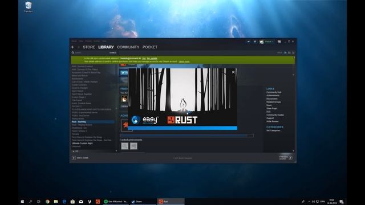
Task: Open the Steam menu in the menu bar
Action: 74,41
